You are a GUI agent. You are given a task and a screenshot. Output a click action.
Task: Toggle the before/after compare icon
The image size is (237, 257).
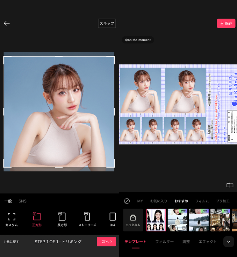230,185
